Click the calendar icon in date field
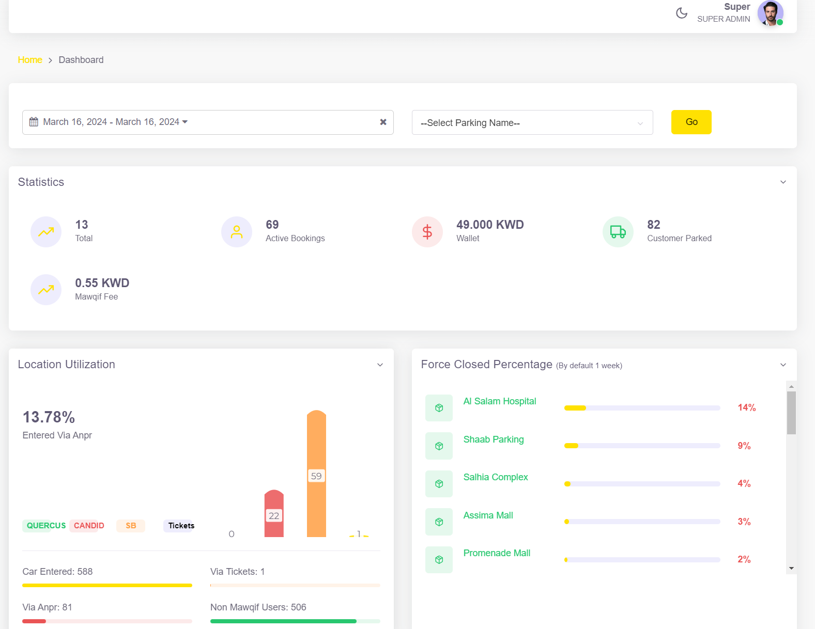The image size is (815, 629). coord(34,122)
